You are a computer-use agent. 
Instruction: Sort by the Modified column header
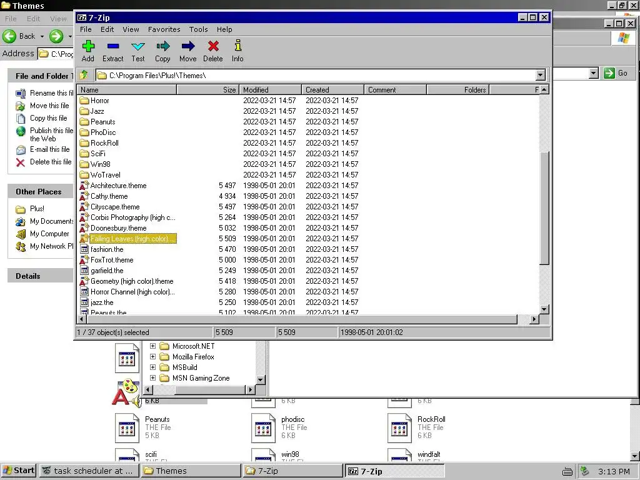click(x=270, y=90)
